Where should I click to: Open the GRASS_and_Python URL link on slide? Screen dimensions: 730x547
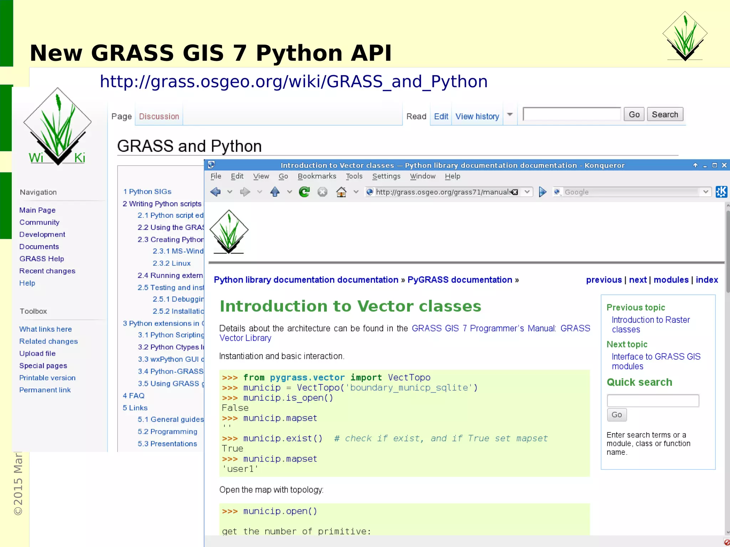point(293,81)
